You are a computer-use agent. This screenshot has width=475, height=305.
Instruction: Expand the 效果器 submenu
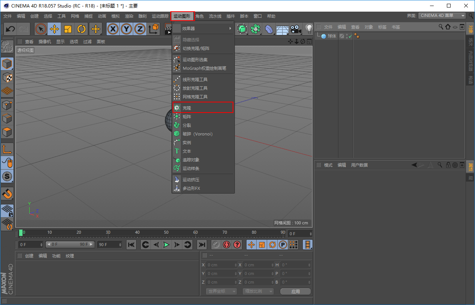[x=203, y=29]
